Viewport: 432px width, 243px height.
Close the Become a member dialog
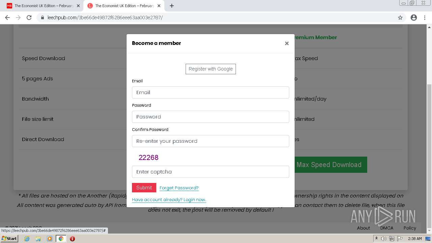(x=287, y=43)
